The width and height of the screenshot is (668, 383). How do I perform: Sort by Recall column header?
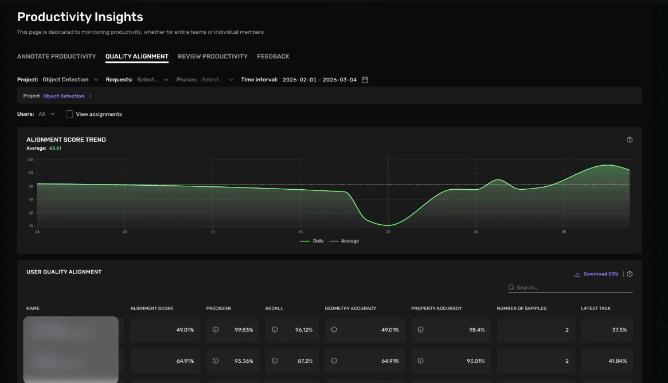pyautogui.click(x=274, y=308)
